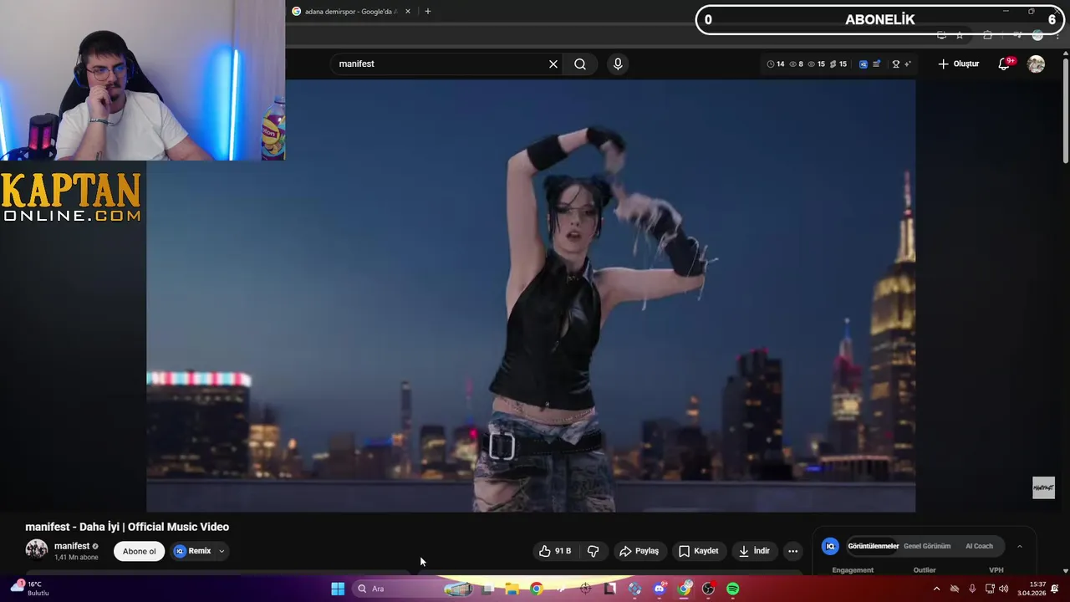The height and width of the screenshot is (602, 1070).
Task: Open File Explorer from the taskbar
Action: [512, 589]
